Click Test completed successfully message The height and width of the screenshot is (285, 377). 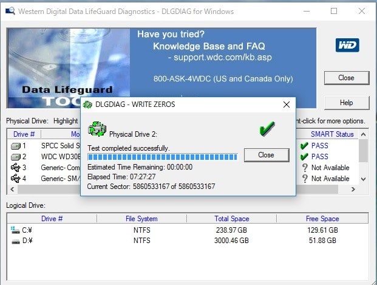pyautogui.click(x=128, y=148)
